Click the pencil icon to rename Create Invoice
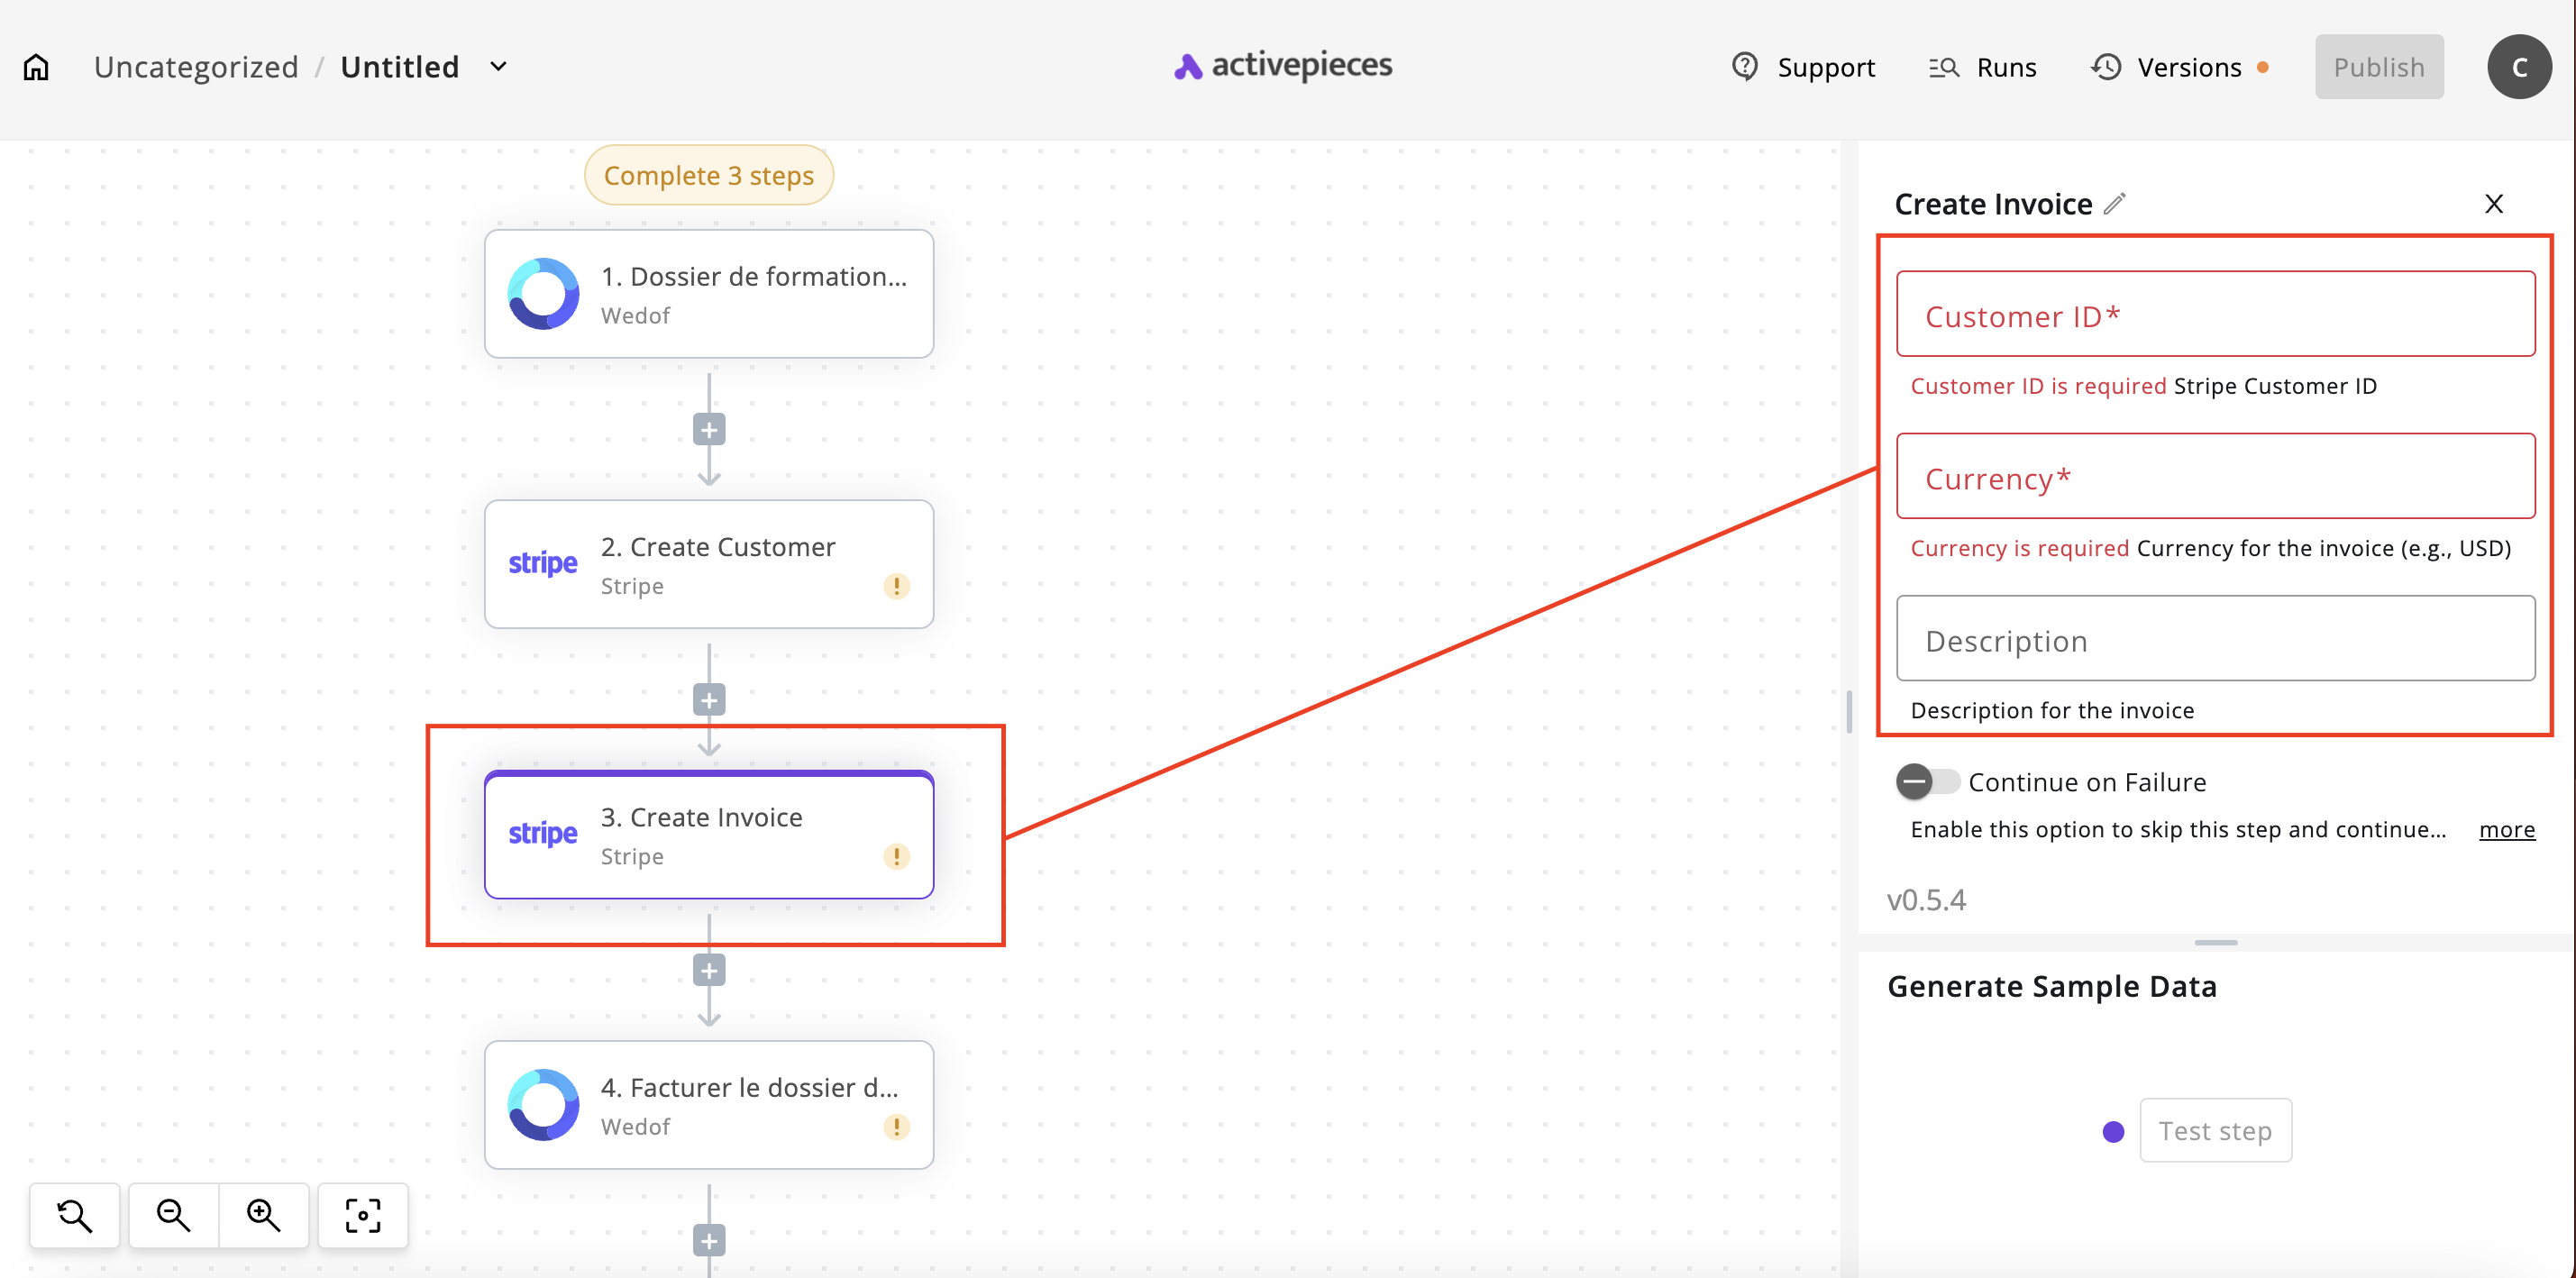This screenshot has height=1278, width=2576. [x=2115, y=204]
